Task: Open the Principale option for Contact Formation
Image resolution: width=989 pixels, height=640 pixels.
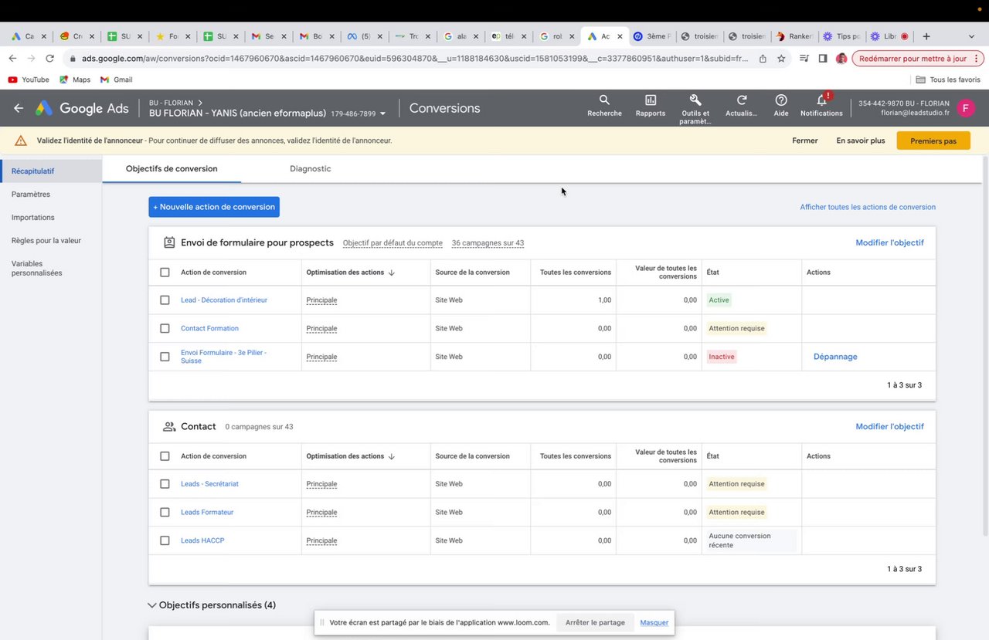Action: [321, 328]
